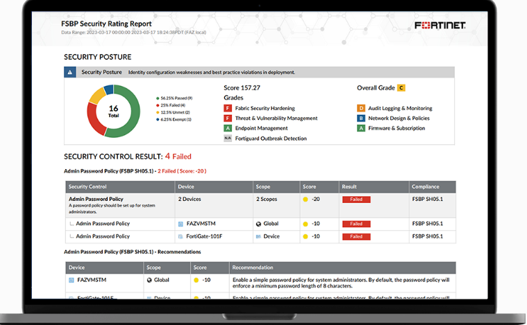Click the 16 Total donut chart center
The height and width of the screenshot is (325, 527).
114,111
